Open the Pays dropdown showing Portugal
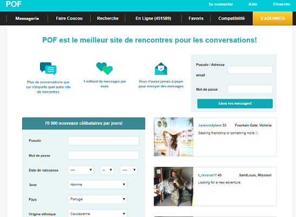The height and width of the screenshot is (217, 296). 97,199
